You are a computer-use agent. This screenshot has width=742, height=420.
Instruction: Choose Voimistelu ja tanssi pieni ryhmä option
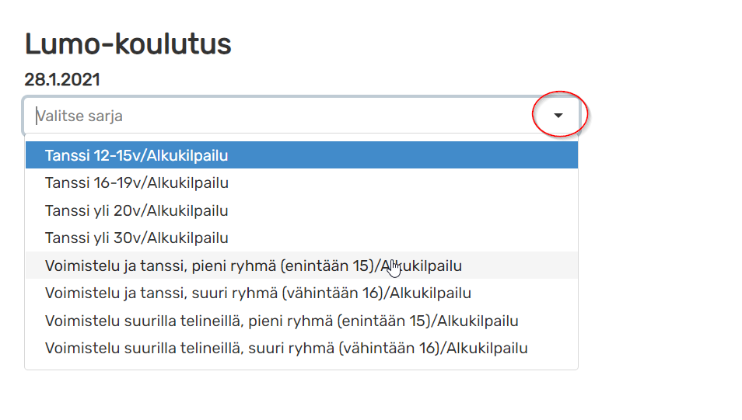point(302,266)
